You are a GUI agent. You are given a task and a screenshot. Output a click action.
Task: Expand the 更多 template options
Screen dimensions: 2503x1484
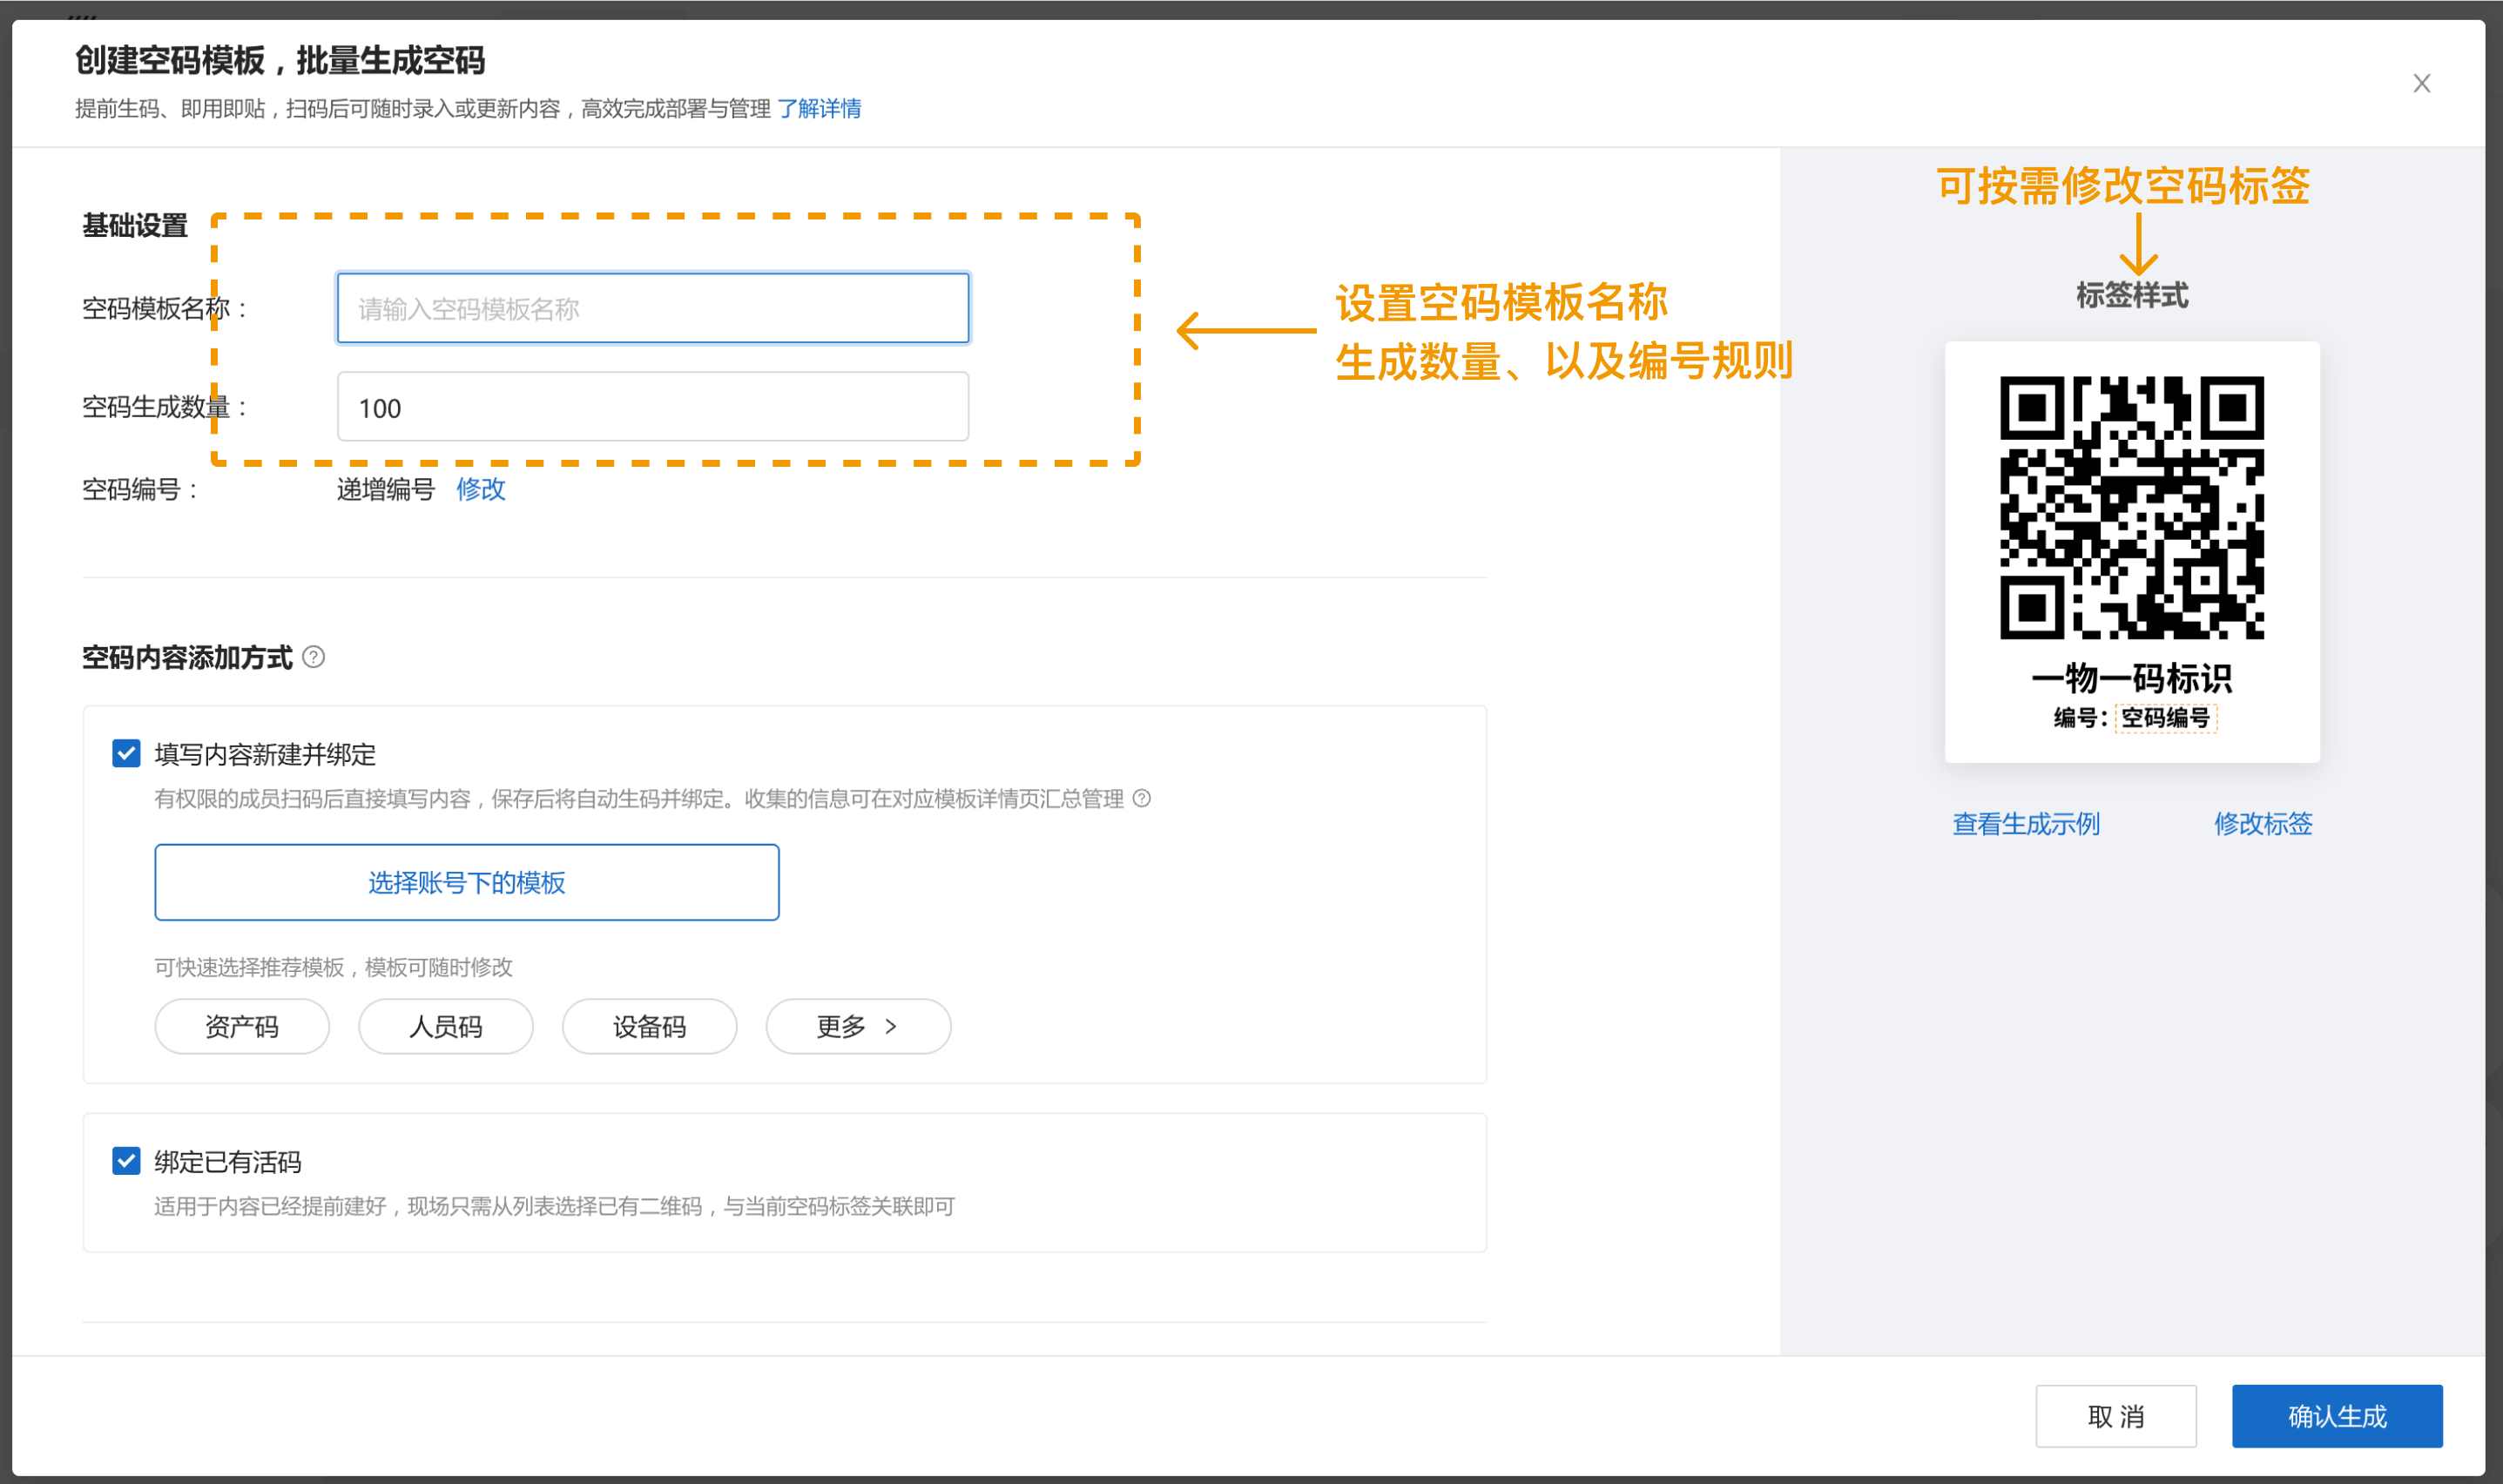pyautogui.click(x=857, y=1027)
